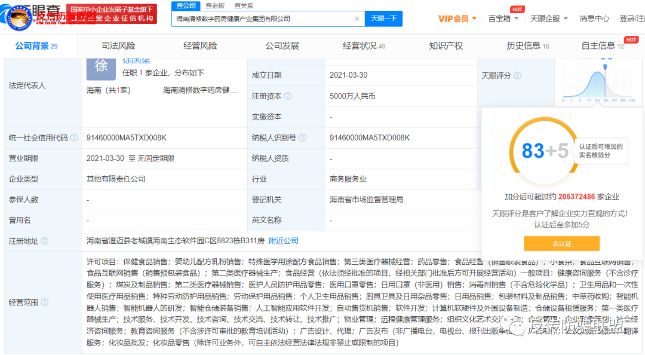Click help icon next to 纳税人识别号
The image size is (645, 355).
tap(303, 137)
